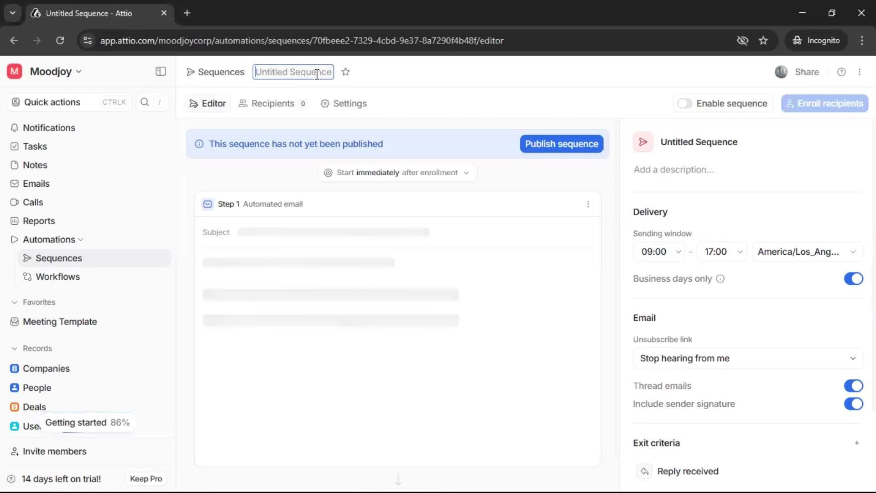Image resolution: width=876 pixels, height=493 pixels.
Task: Favorite the sequence with star icon
Action: click(346, 72)
